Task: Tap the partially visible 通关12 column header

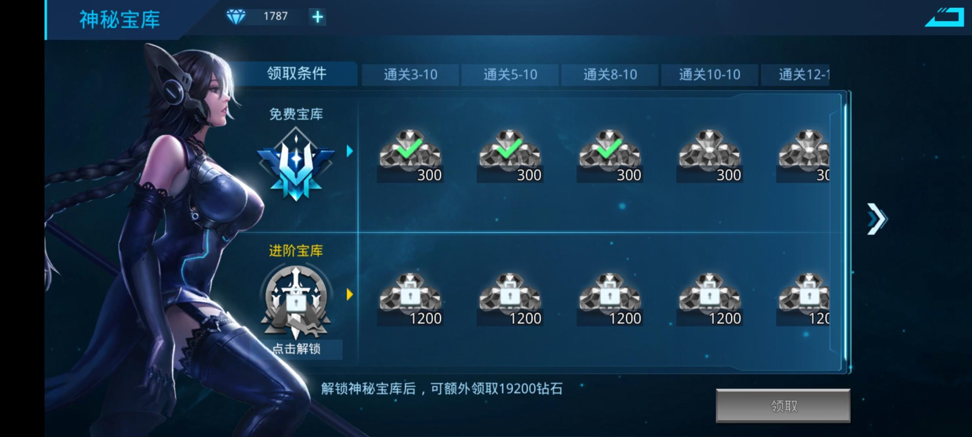Action: click(795, 75)
